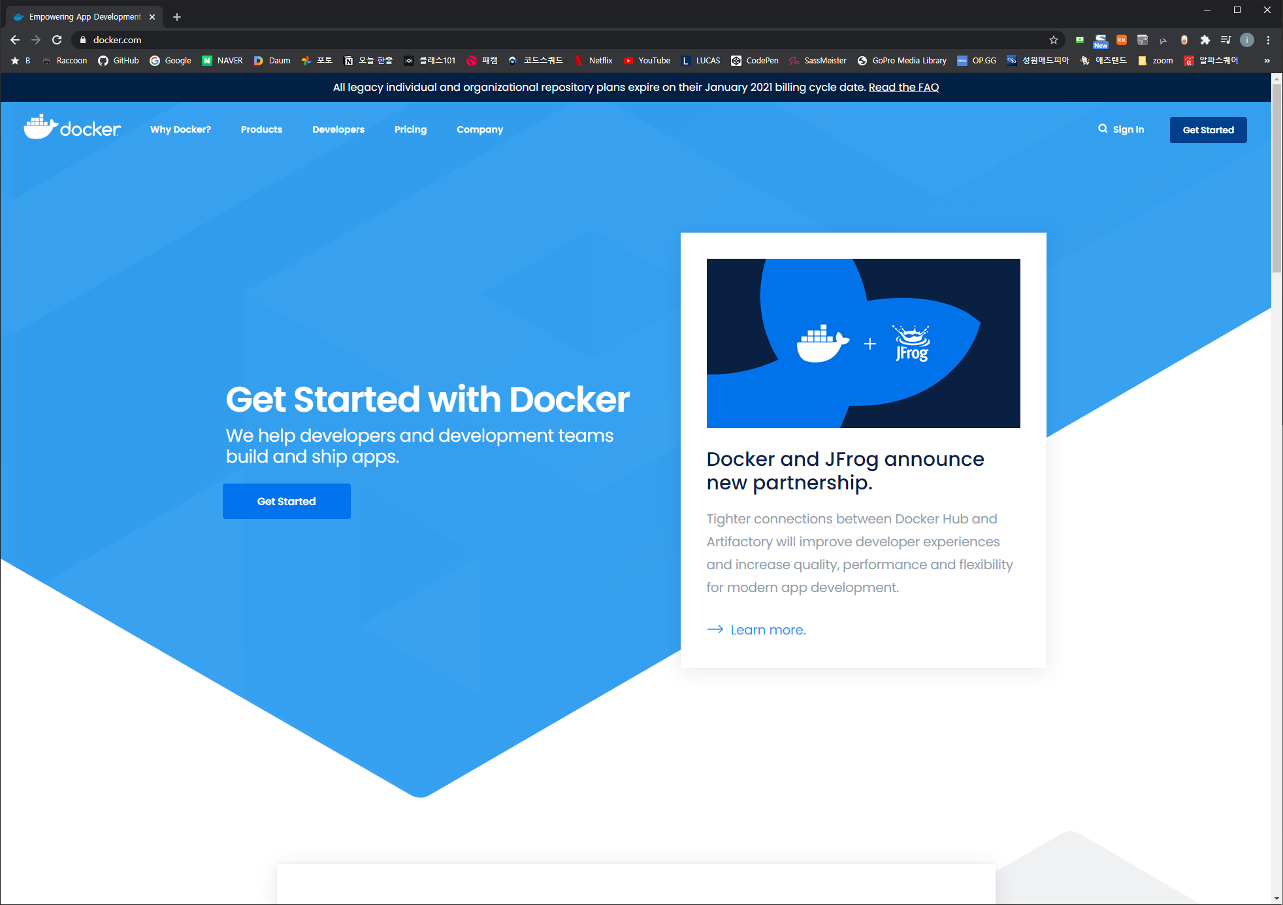This screenshot has width=1283, height=905.
Task: Click the lock icon beside docker.com
Action: (83, 40)
